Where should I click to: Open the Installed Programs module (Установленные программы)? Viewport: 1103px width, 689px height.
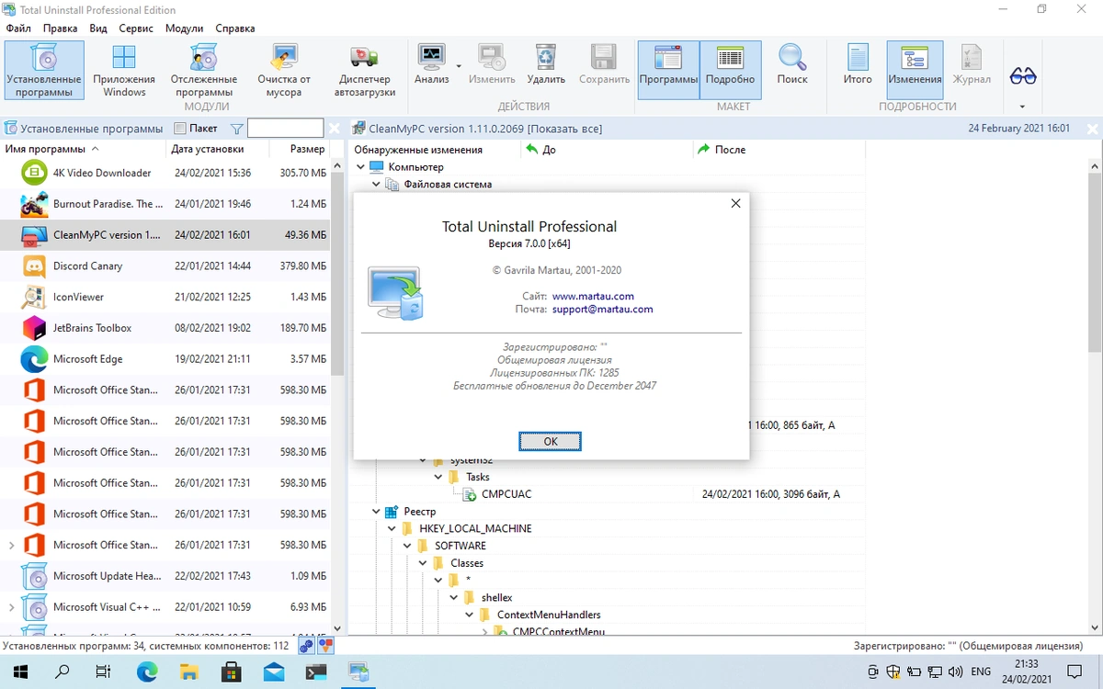44,72
